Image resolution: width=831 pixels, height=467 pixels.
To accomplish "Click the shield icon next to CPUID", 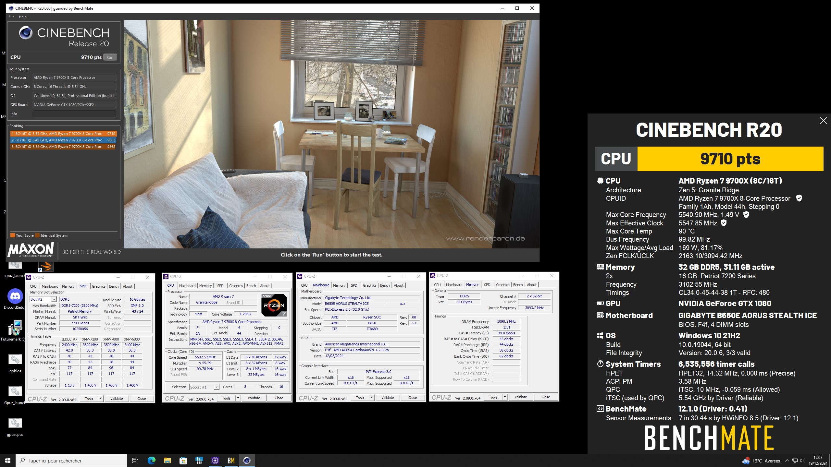I will (799, 198).
